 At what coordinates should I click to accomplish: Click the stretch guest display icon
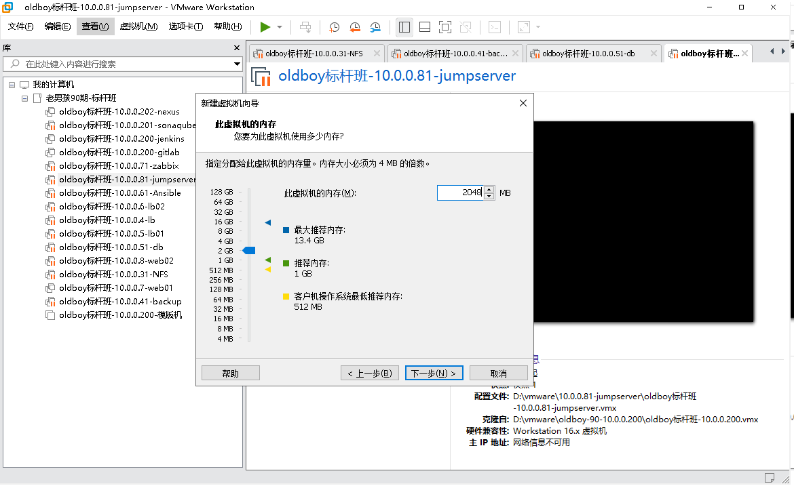524,27
